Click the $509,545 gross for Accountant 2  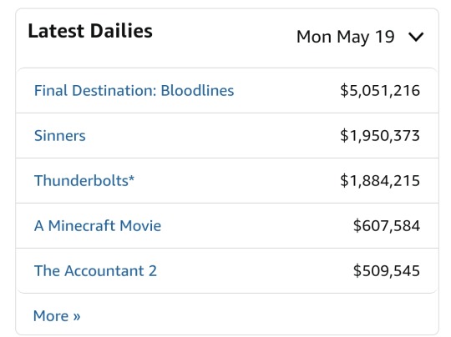point(387,271)
